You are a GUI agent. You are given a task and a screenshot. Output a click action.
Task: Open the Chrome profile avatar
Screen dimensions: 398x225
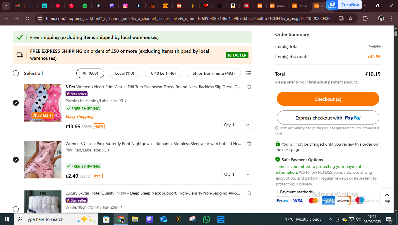pos(381,18)
